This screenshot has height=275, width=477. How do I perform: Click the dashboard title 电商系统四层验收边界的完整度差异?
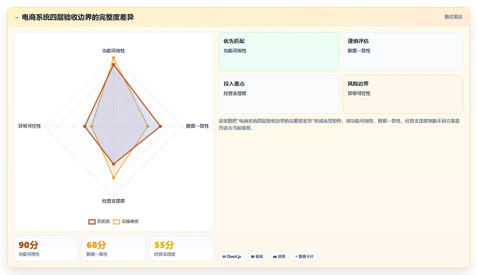pos(78,17)
